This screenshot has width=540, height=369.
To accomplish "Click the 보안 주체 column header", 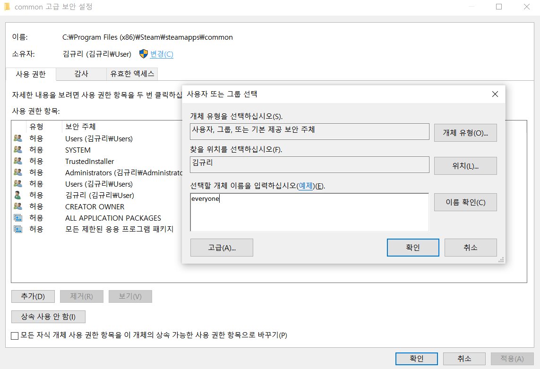I will pos(122,127).
